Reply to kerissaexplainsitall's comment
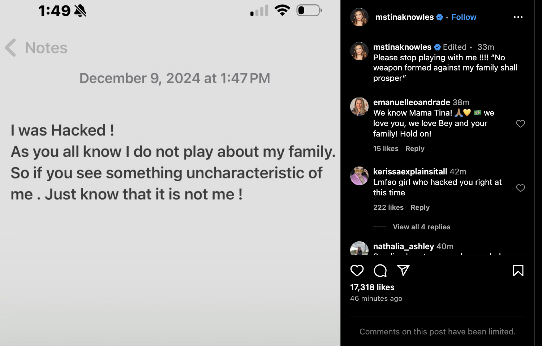 (420, 207)
